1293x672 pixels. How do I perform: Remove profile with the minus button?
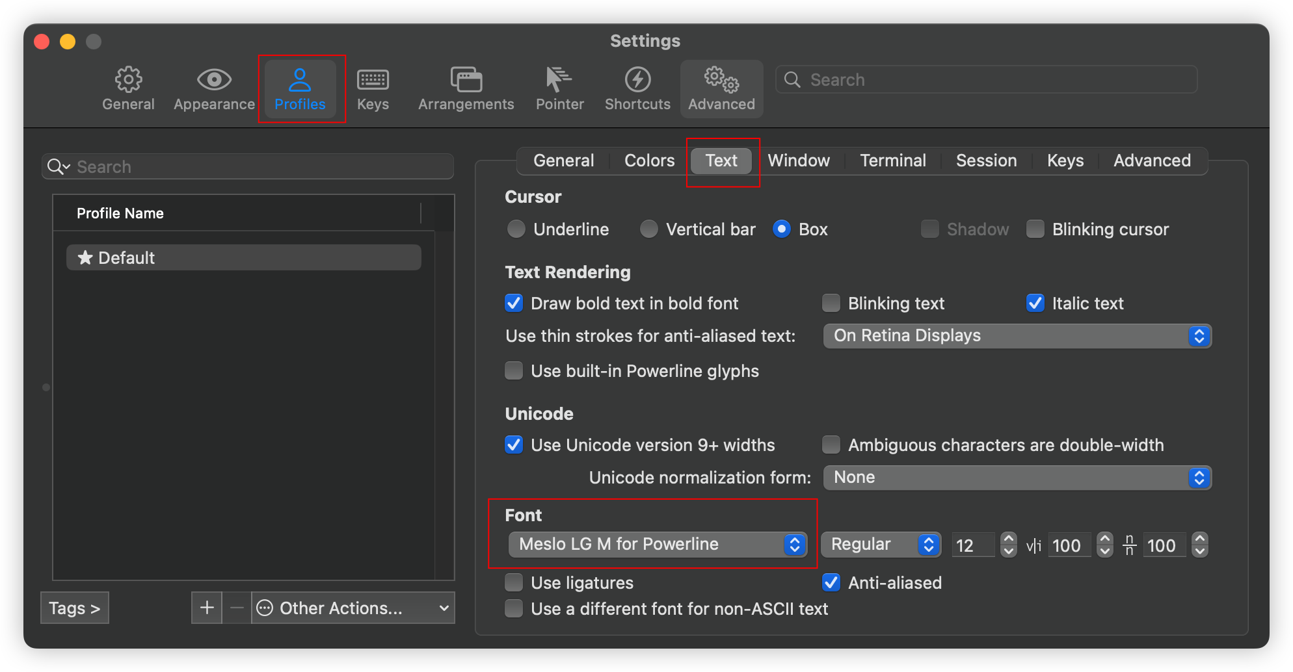(x=237, y=608)
